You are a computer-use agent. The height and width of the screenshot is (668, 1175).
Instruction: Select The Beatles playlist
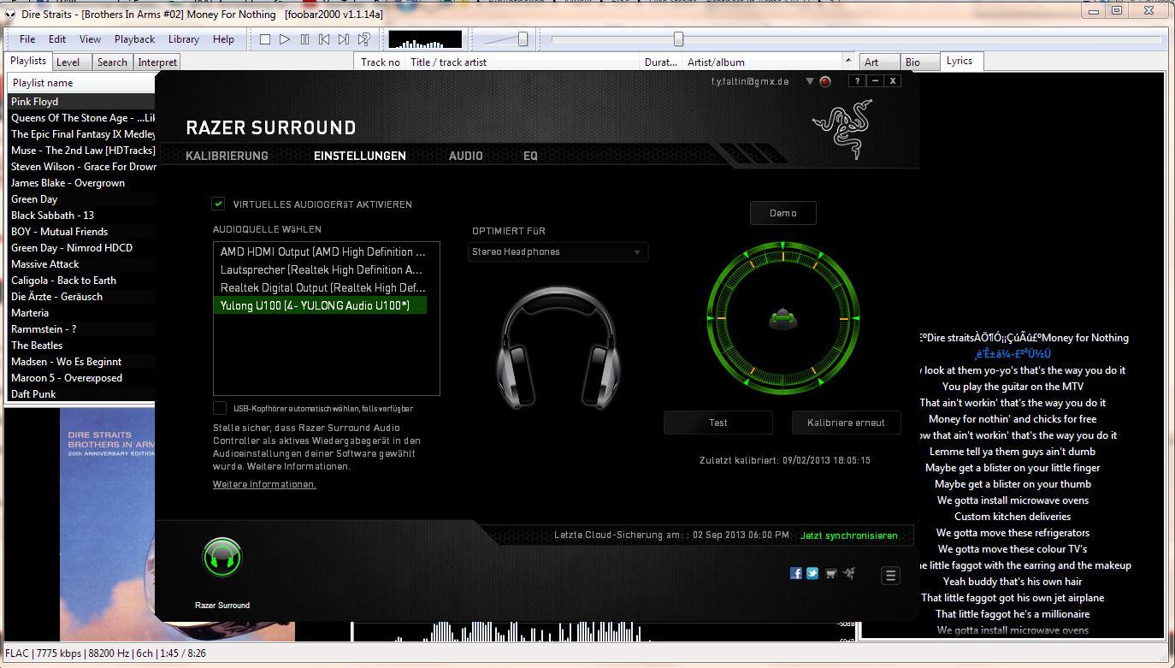pyautogui.click(x=82, y=346)
